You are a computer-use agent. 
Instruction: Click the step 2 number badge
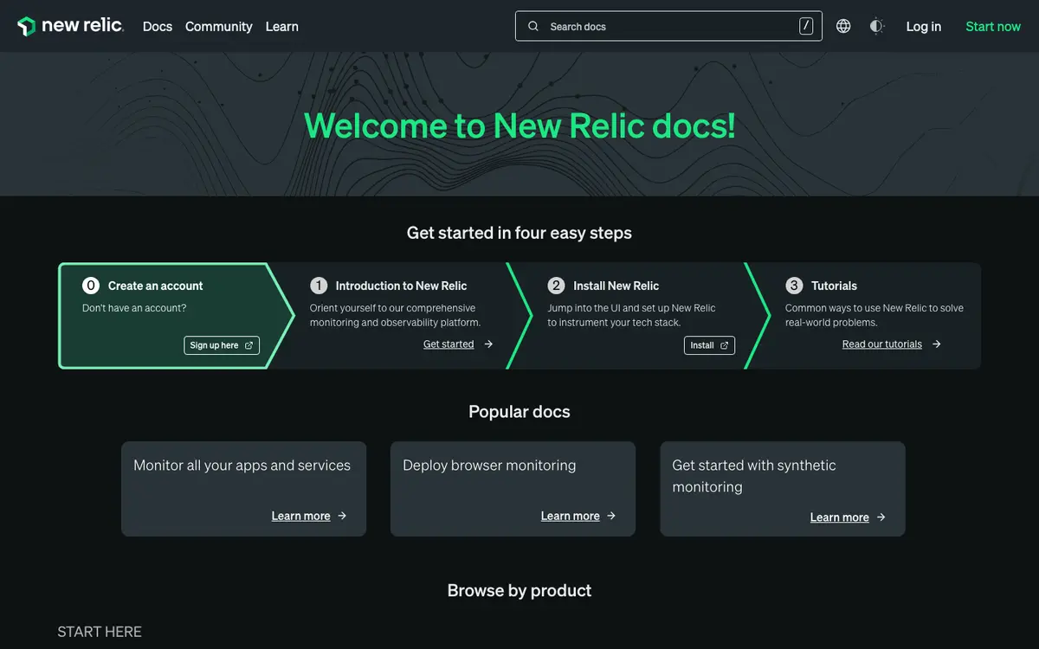tap(557, 286)
